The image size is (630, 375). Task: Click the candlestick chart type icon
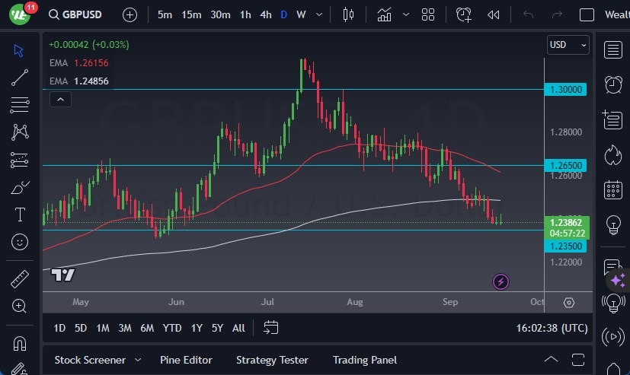tap(349, 14)
